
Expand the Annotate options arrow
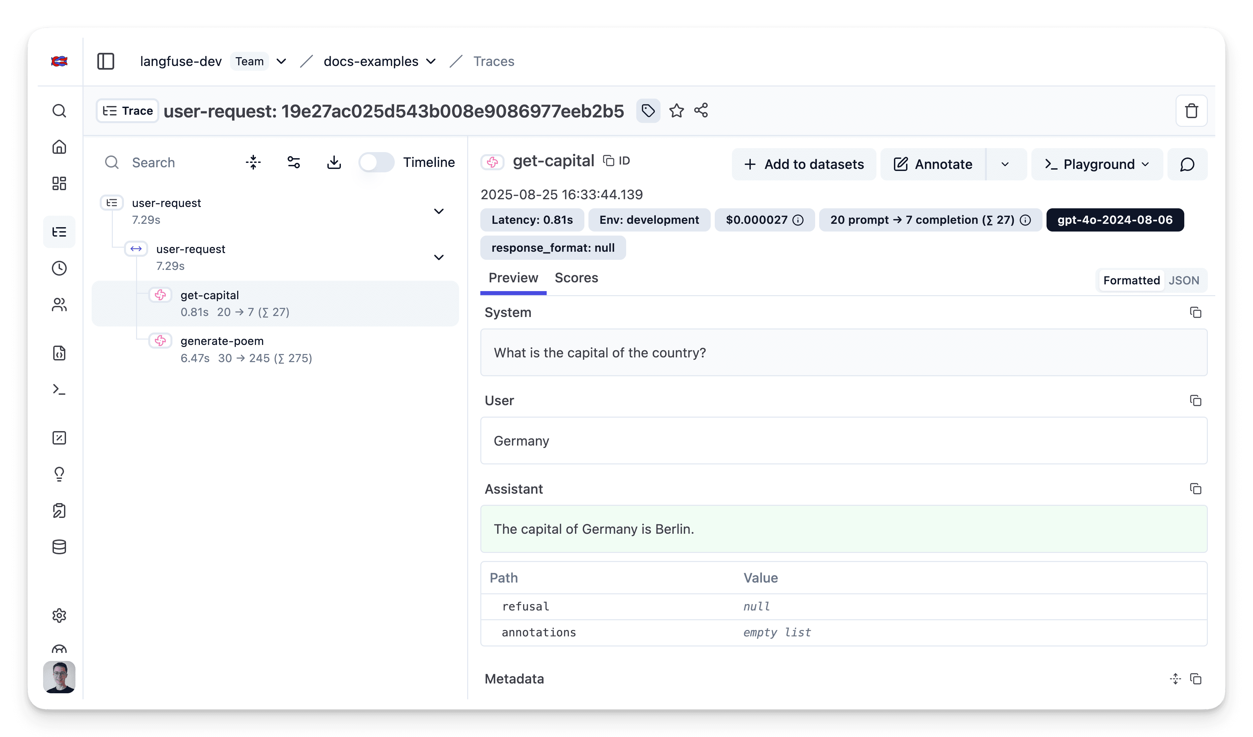pyautogui.click(x=1005, y=164)
